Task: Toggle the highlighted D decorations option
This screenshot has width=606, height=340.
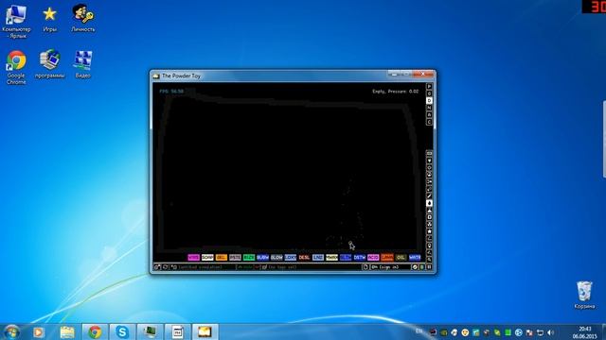Action: 429,101
